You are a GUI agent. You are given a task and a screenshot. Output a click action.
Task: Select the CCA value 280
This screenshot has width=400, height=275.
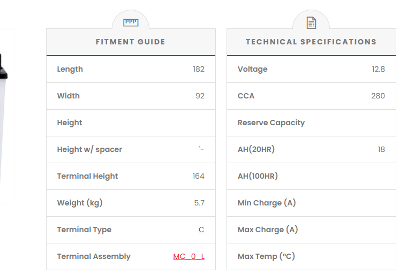[x=378, y=96]
